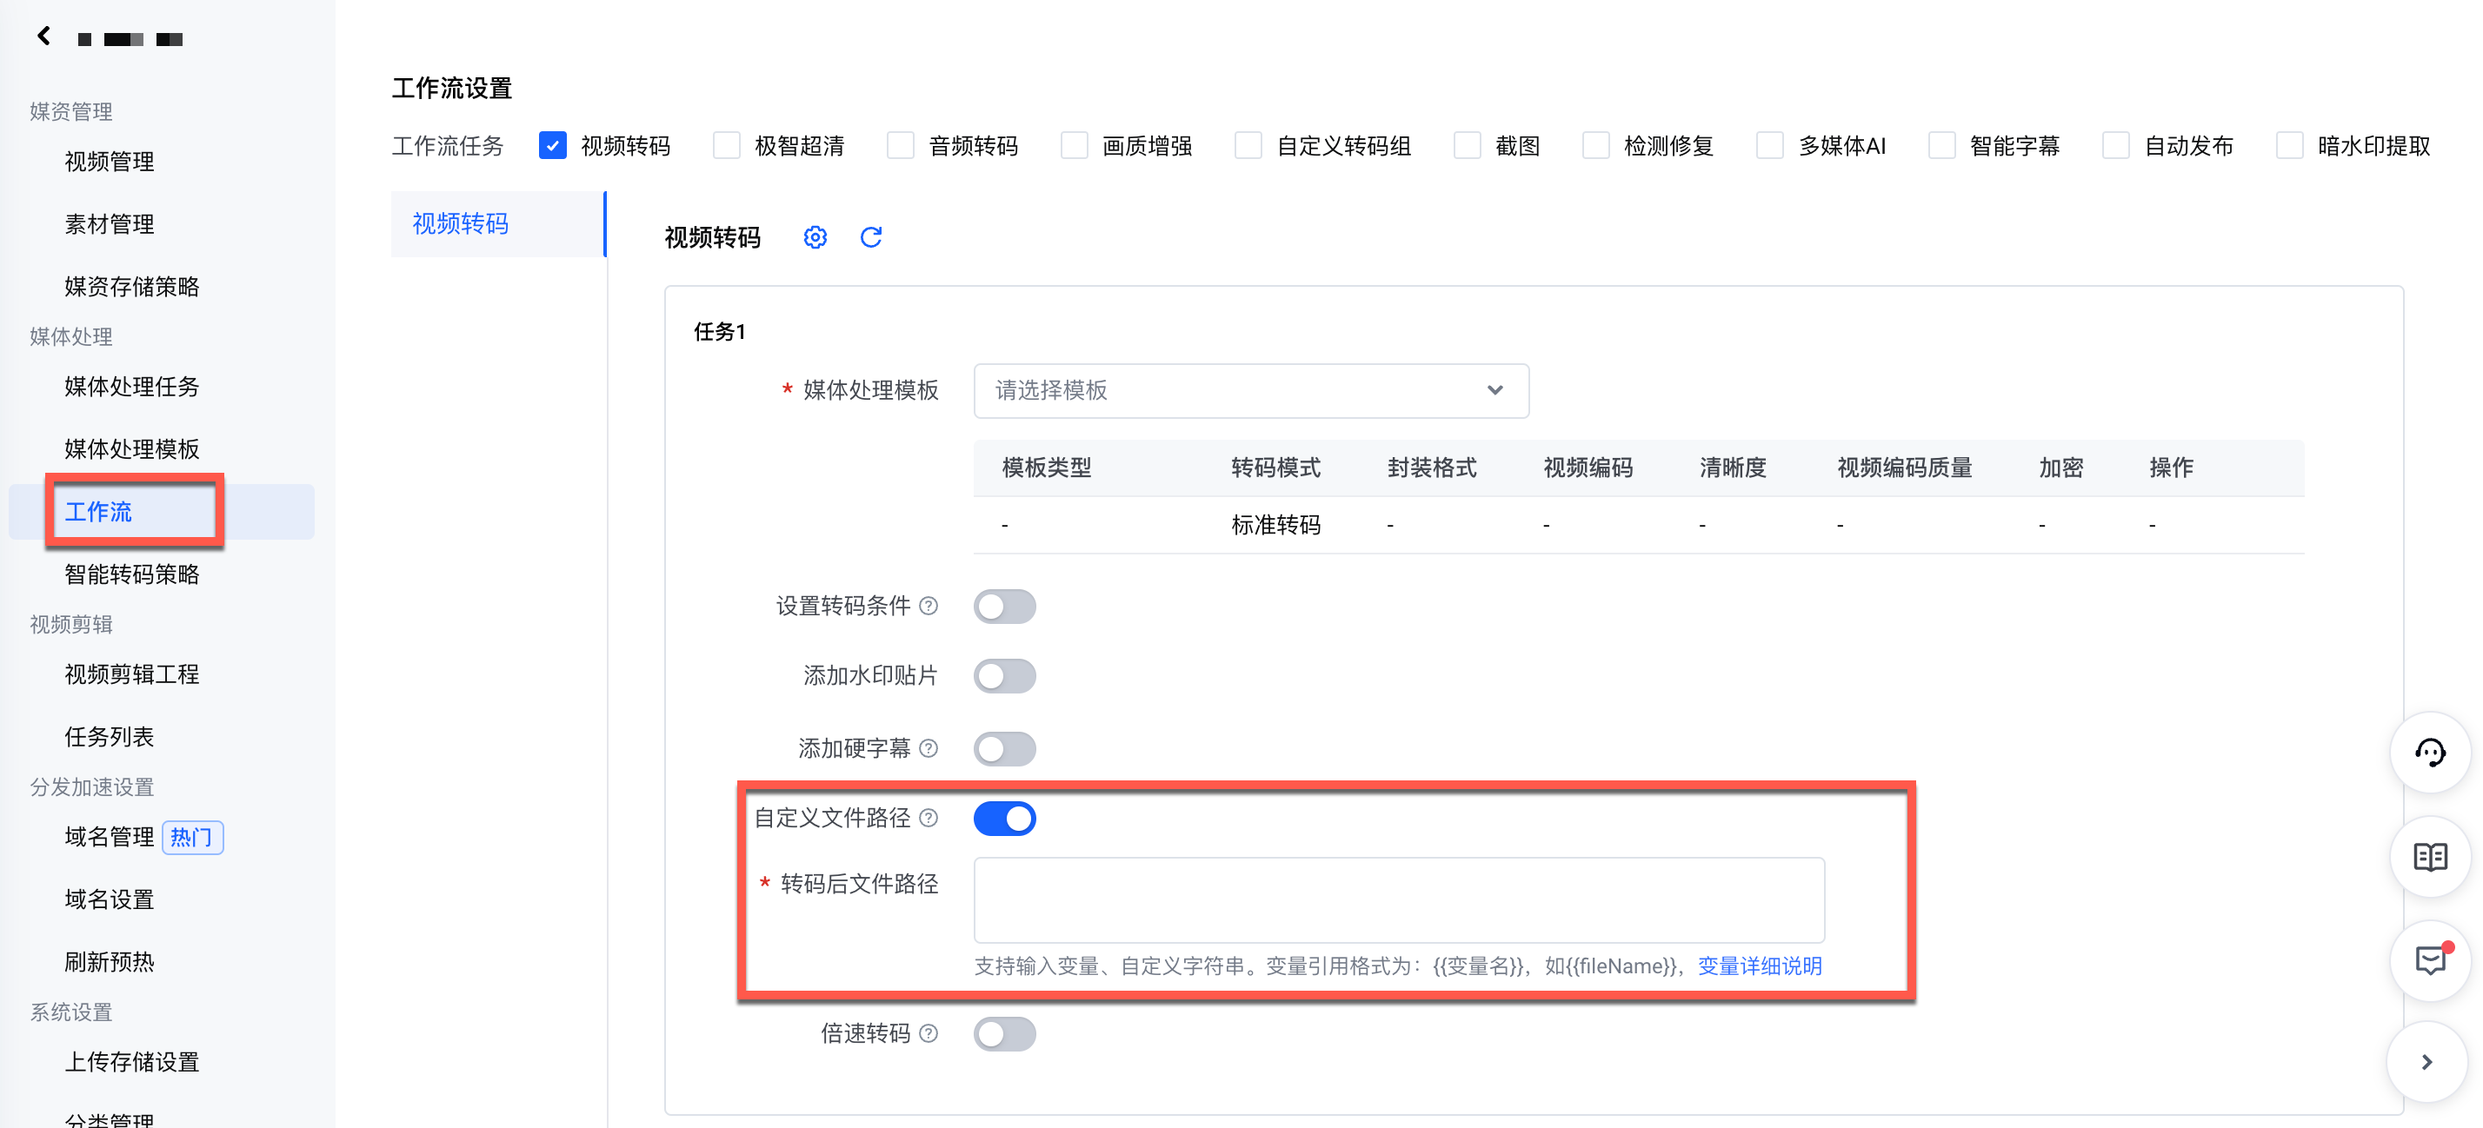This screenshot has height=1128, width=2483.
Task: Check the 自动发布 checkbox
Action: 2116,145
